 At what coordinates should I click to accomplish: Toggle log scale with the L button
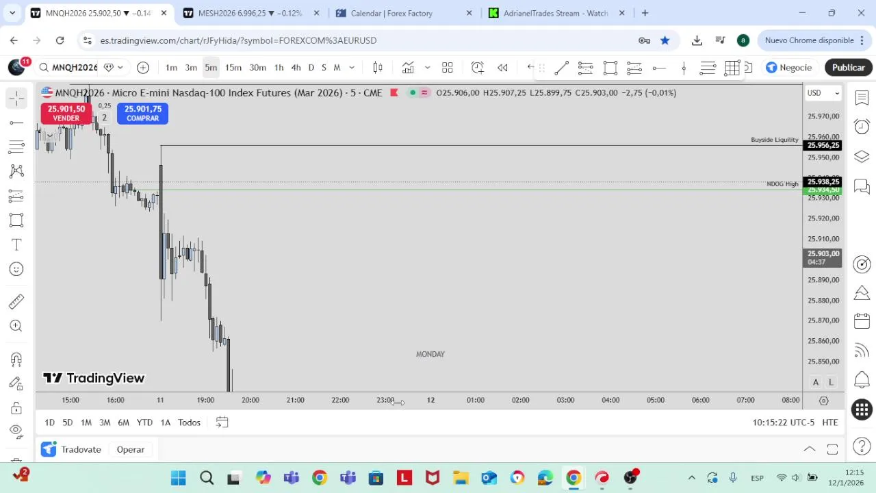[831, 382]
